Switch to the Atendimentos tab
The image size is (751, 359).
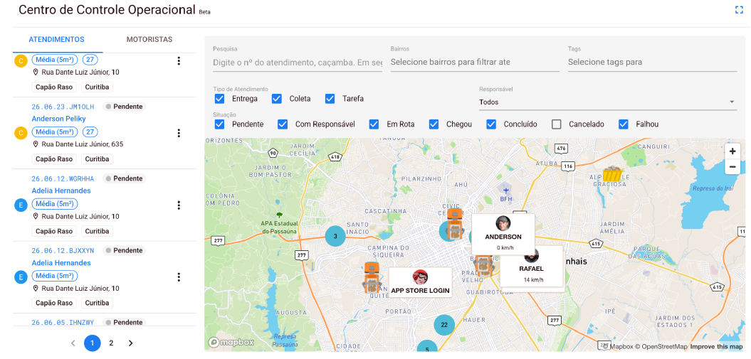tap(56, 40)
